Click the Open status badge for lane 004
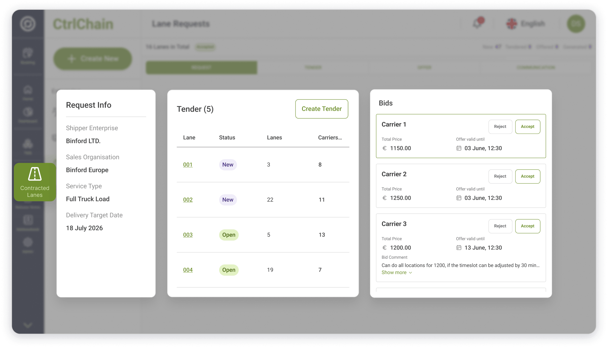 coord(229,270)
